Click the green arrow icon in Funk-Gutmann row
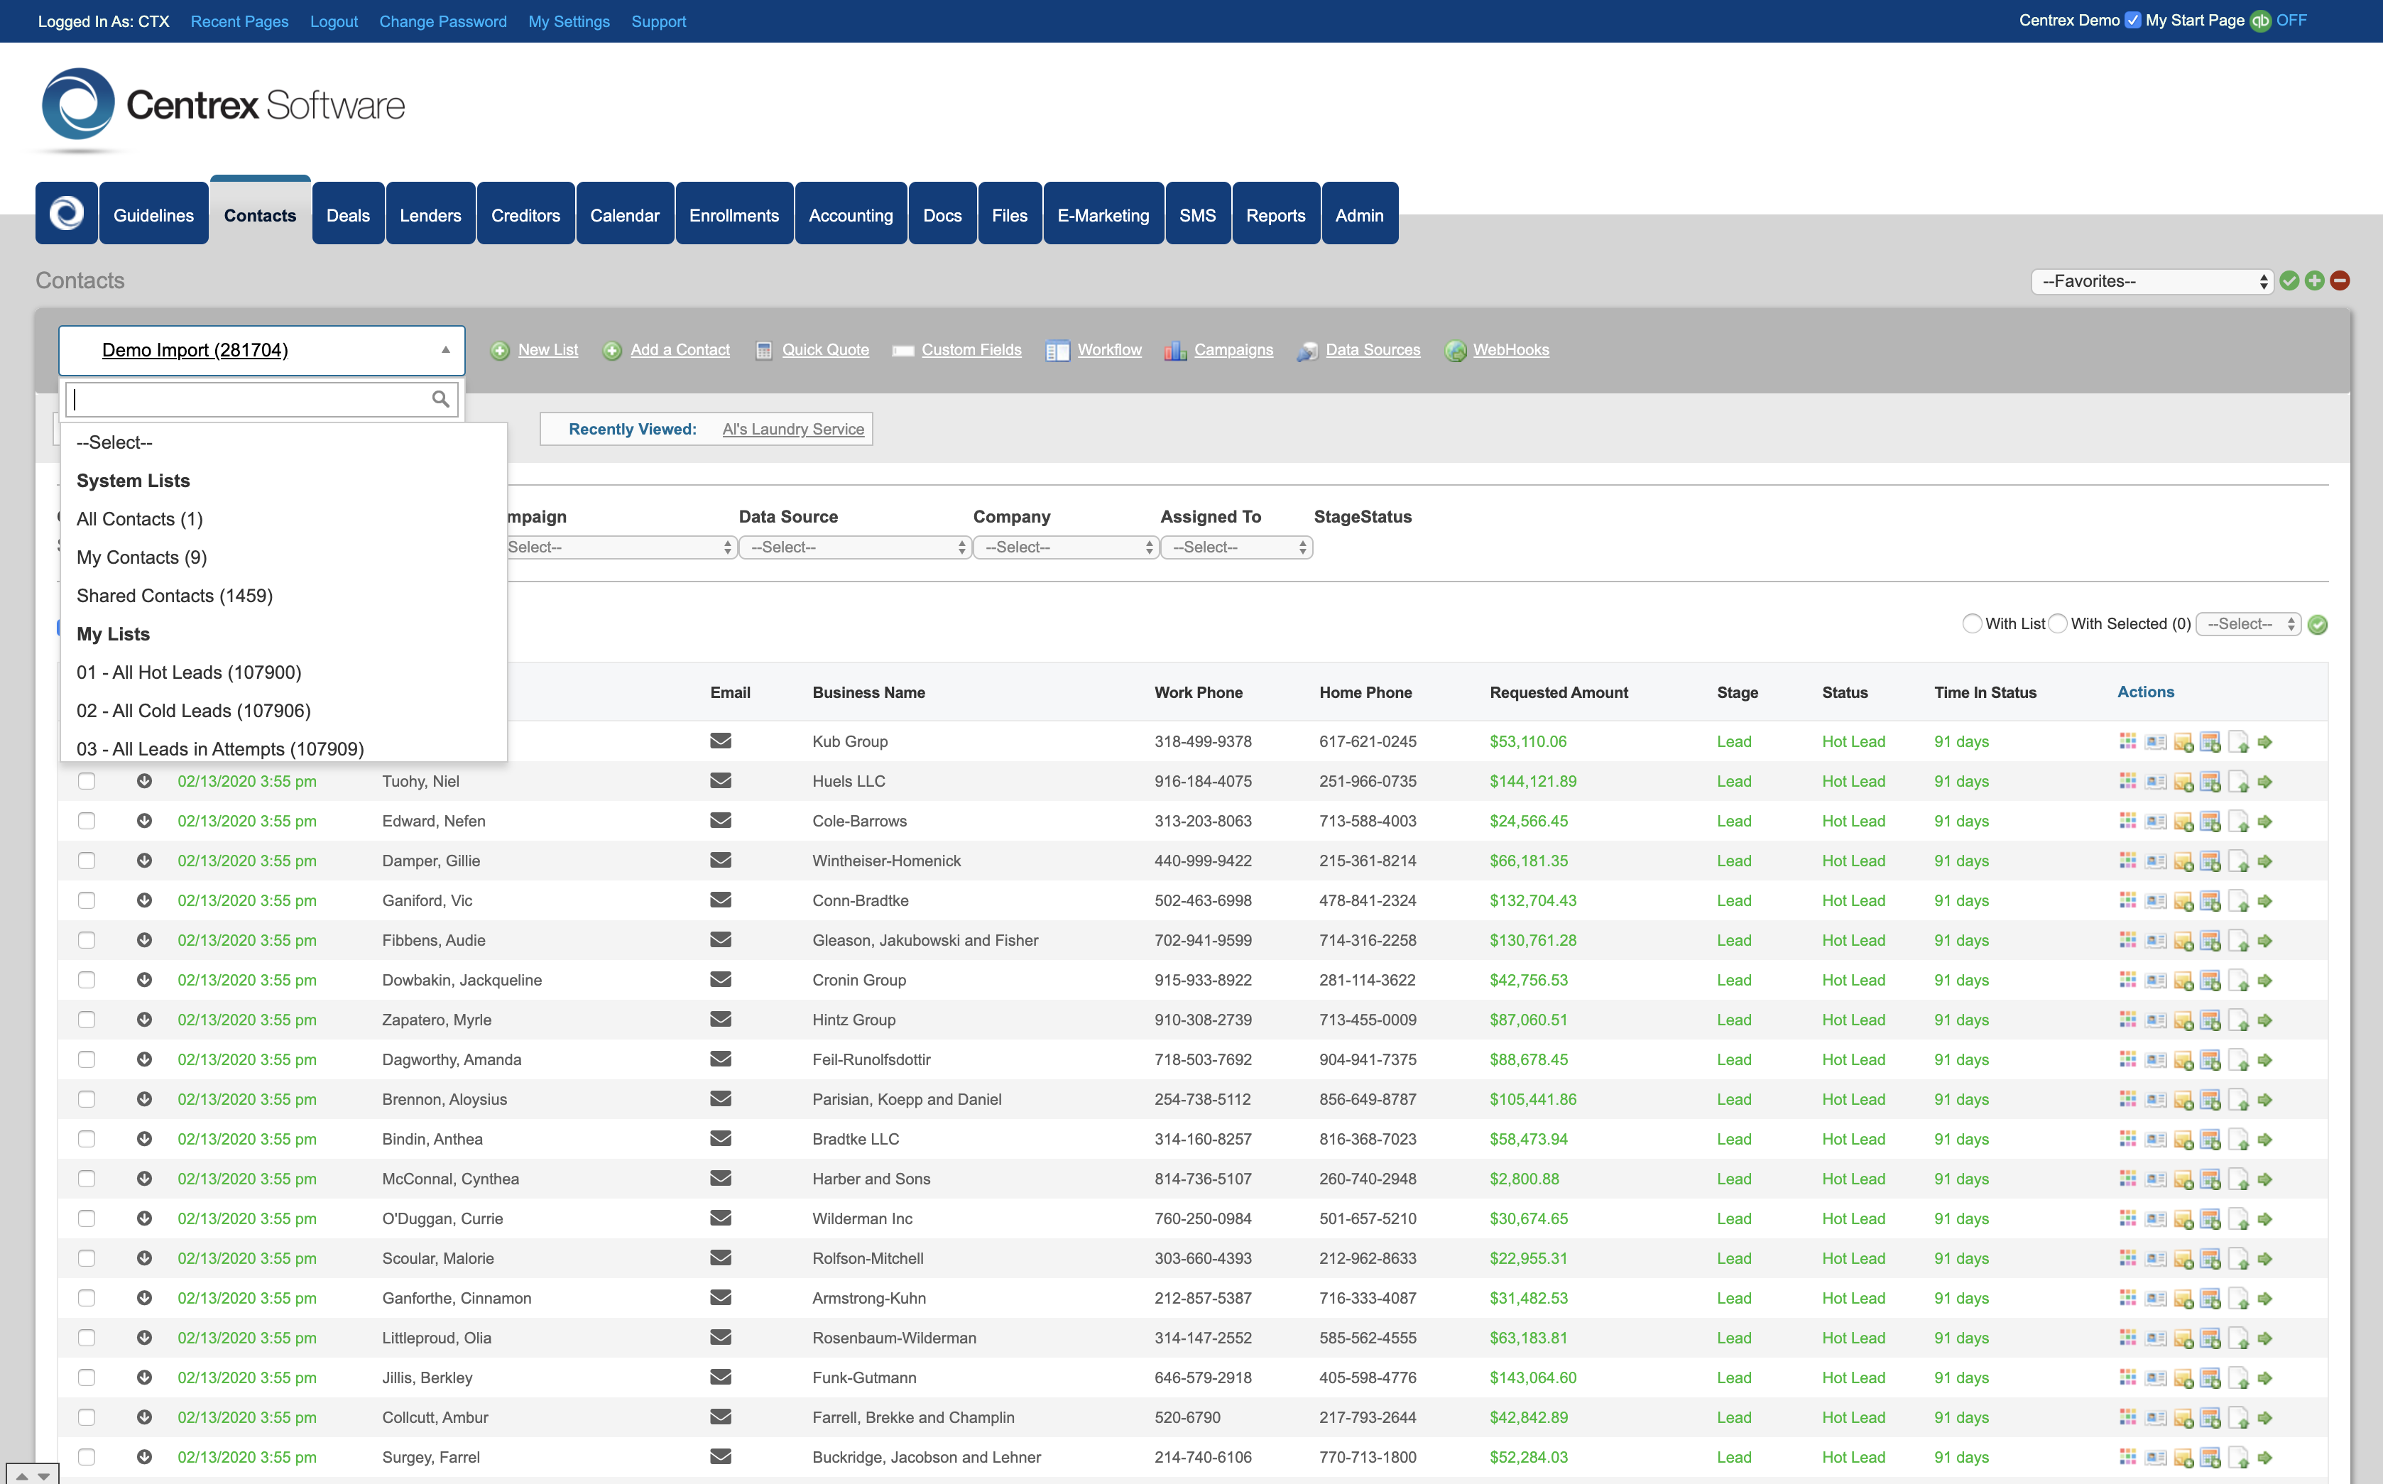The width and height of the screenshot is (2383, 1484). tap(2265, 1378)
